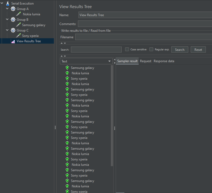This screenshot has width=212, height=193.
Task: Select Group C in the test plan tree
Action: click(x=23, y=30)
